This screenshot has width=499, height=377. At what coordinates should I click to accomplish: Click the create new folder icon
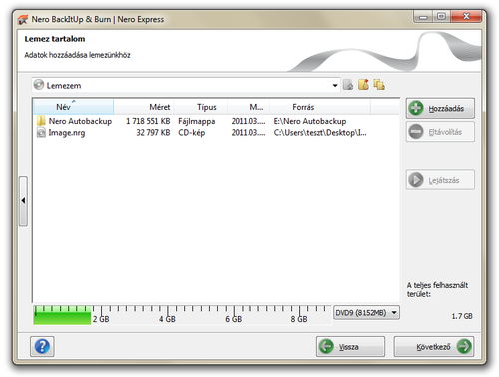tap(363, 85)
